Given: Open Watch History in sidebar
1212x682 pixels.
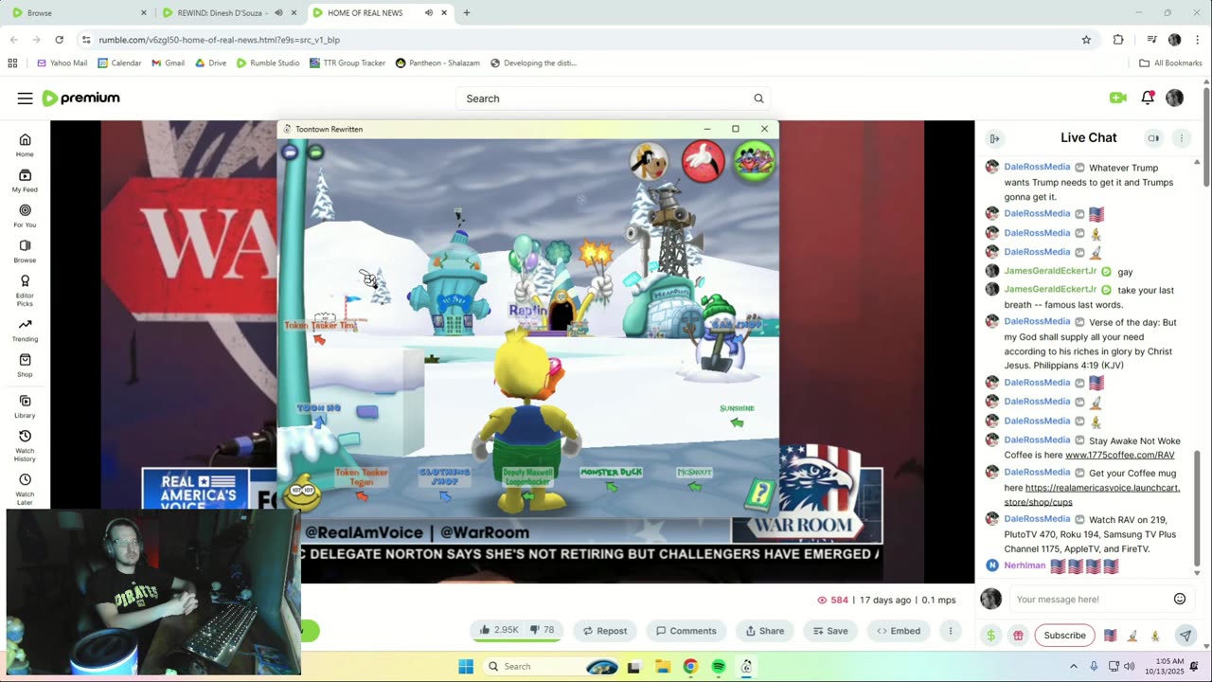Looking at the screenshot, I should [25, 446].
